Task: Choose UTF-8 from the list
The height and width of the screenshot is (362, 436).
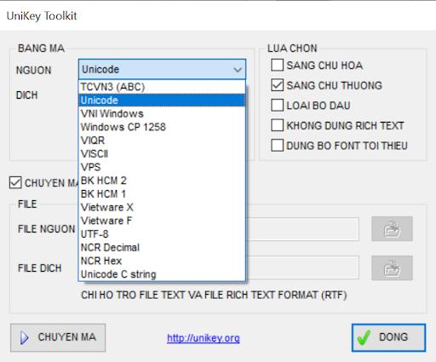Action: point(162,234)
